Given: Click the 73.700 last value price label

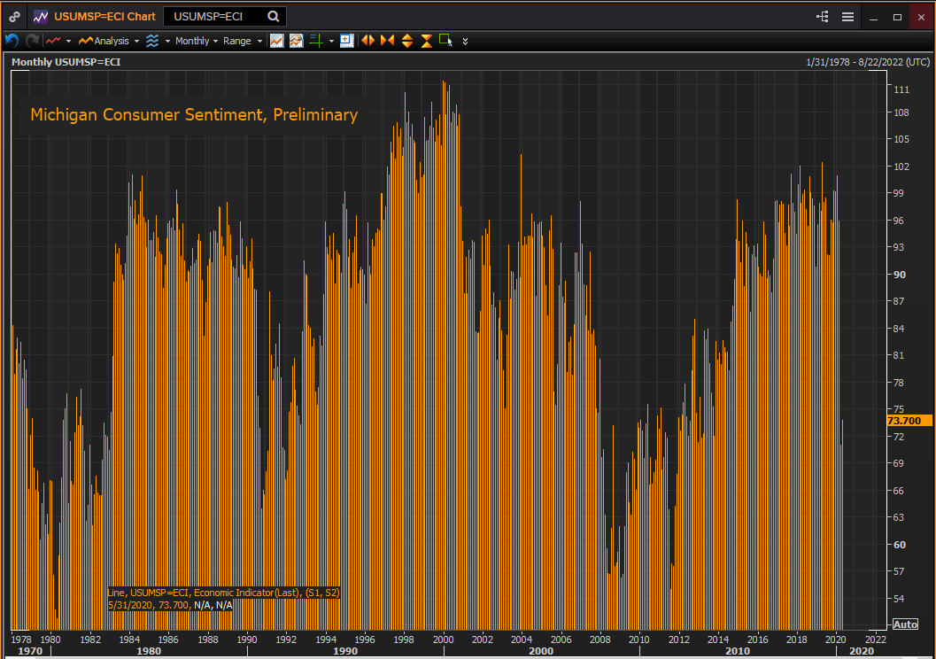Looking at the screenshot, I should (903, 421).
